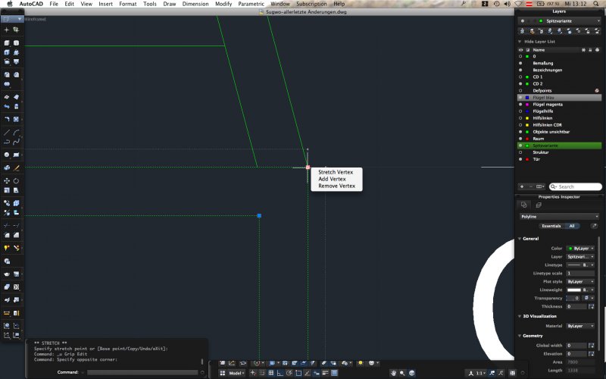Toggle visibility of layer Bemaßung
Viewport: 606px width, 379px height.
[x=520, y=63]
